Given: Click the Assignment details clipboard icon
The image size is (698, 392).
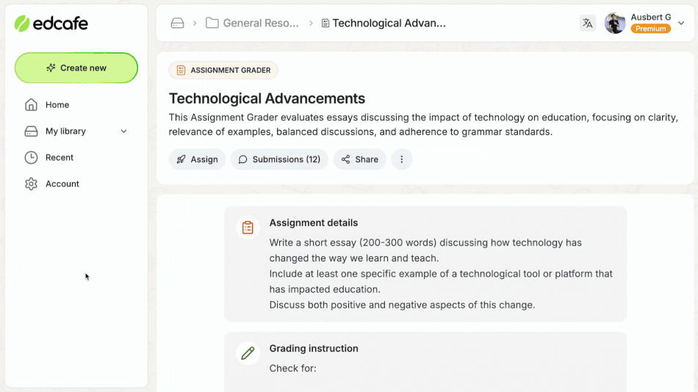Looking at the screenshot, I should tap(248, 228).
